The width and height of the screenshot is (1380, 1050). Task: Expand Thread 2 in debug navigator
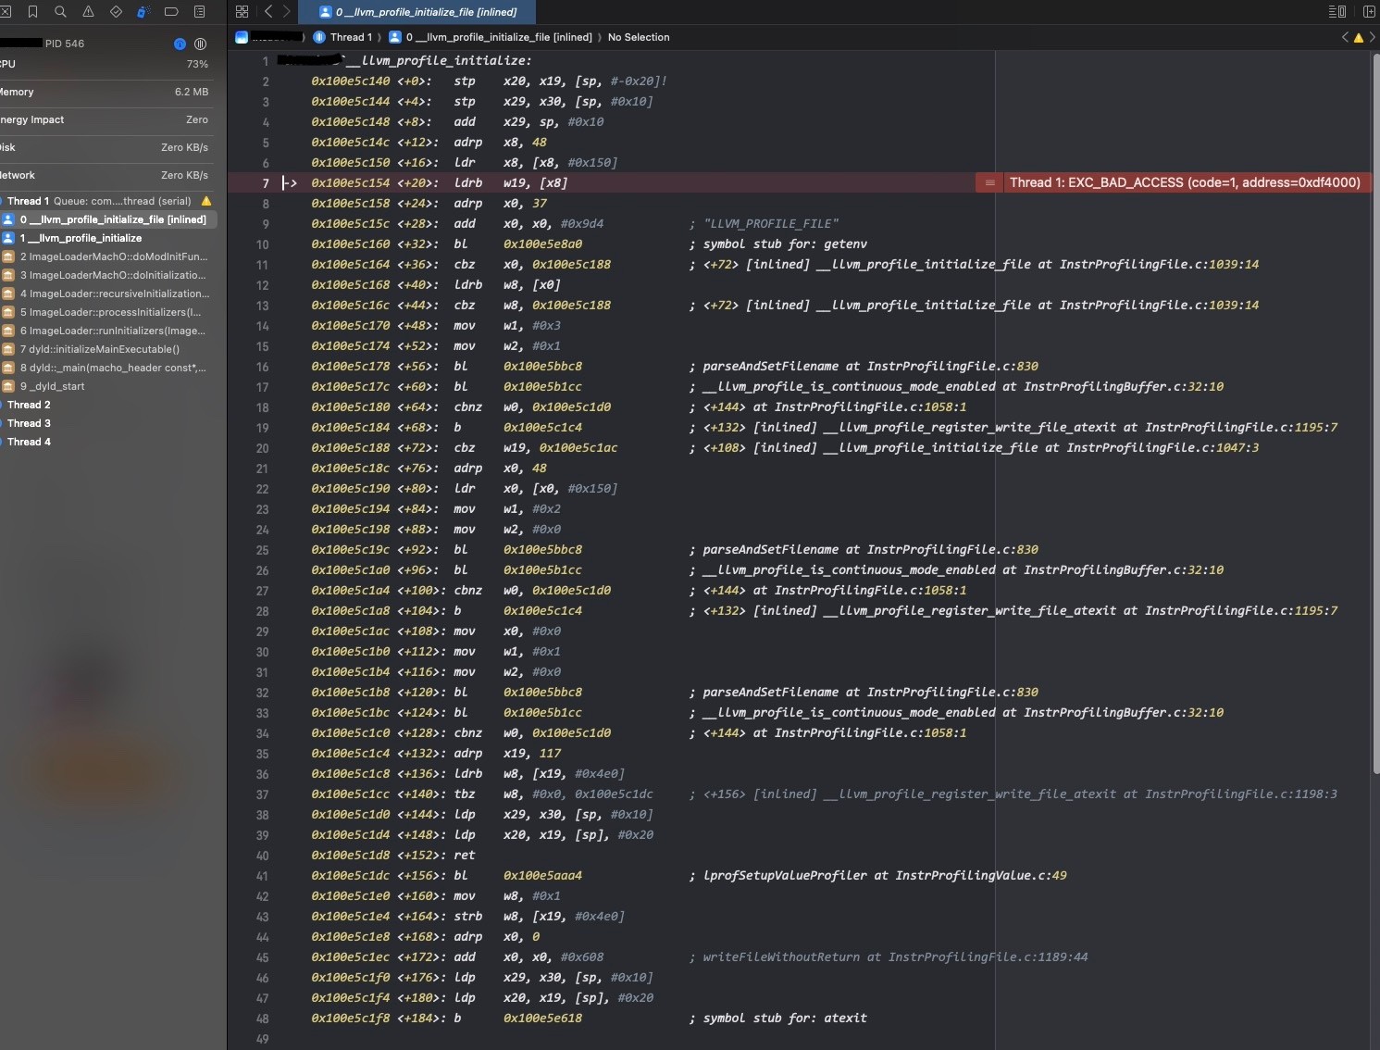point(29,405)
